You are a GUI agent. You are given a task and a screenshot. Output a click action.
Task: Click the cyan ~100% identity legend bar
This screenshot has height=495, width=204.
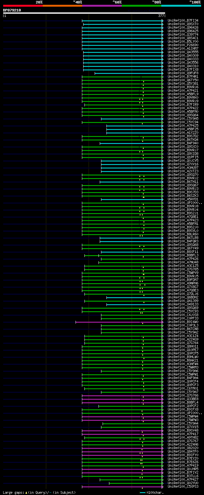pos(181,6)
